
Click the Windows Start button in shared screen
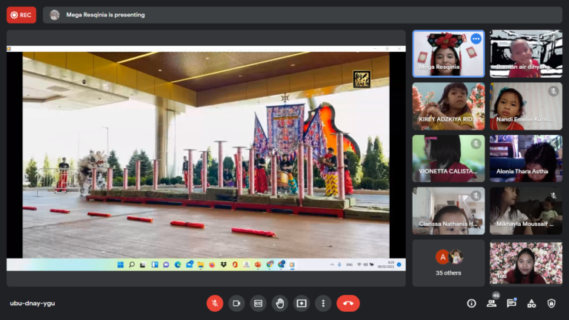point(122,264)
